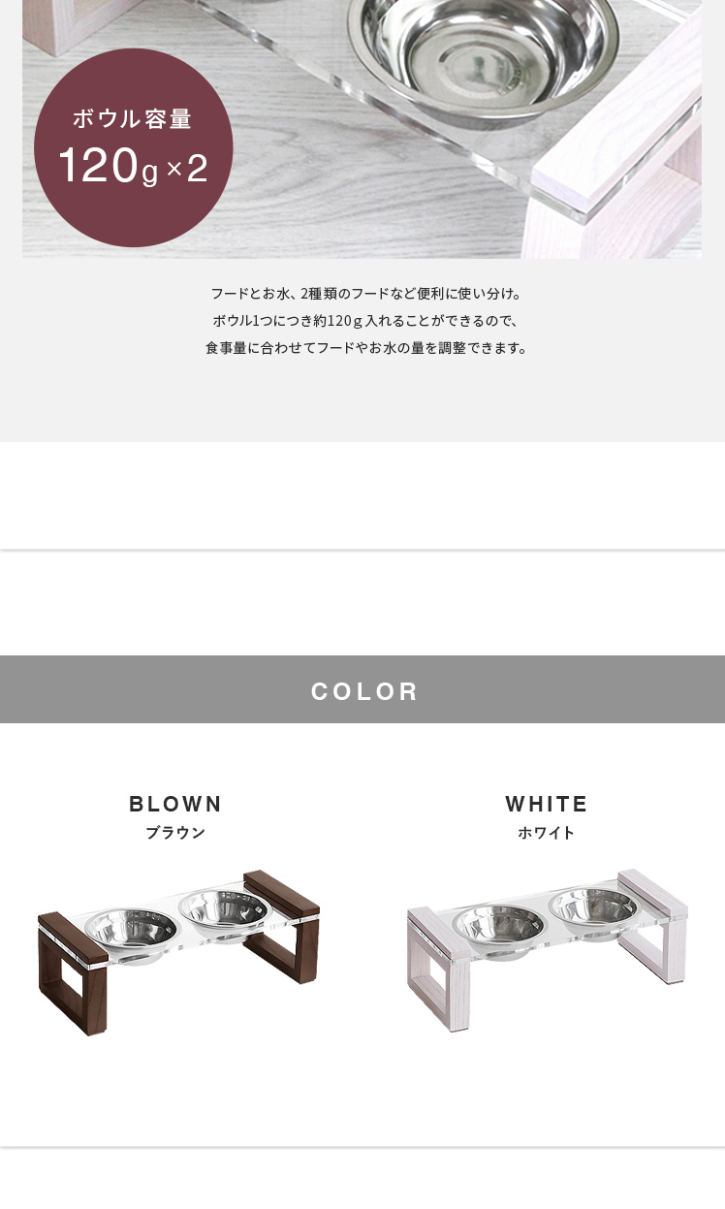
Task: Click the gray COLOR header bar
Action: (x=362, y=689)
